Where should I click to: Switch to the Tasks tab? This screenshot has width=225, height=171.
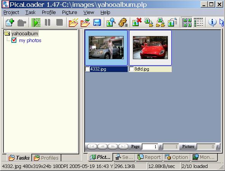[x=19, y=158]
